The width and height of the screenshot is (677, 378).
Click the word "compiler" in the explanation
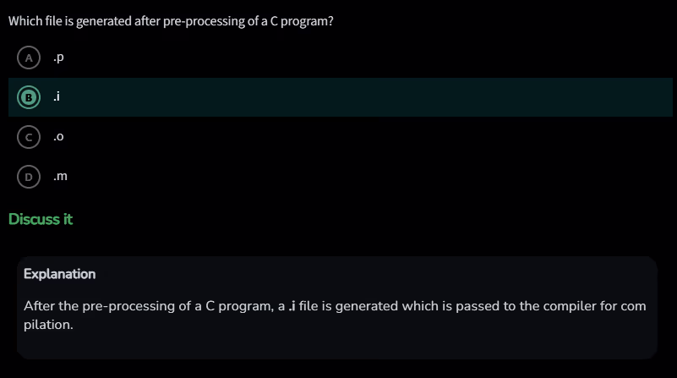pos(549,306)
